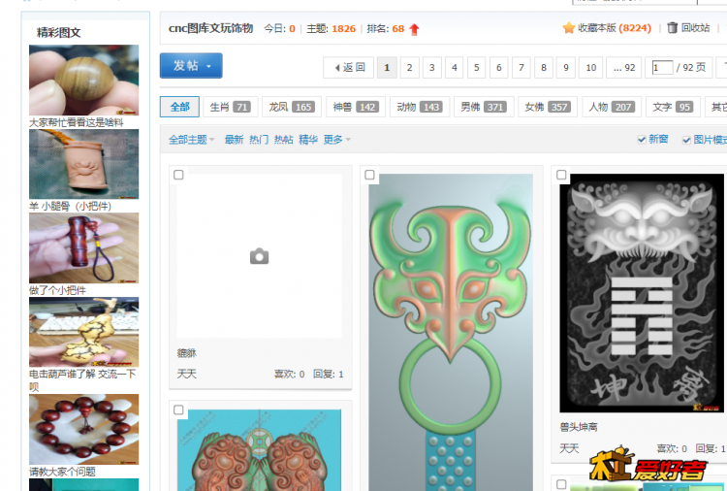Select the 人物 category tab
The width and height of the screenshot is (727, 491).
click(x=612, y=107)
